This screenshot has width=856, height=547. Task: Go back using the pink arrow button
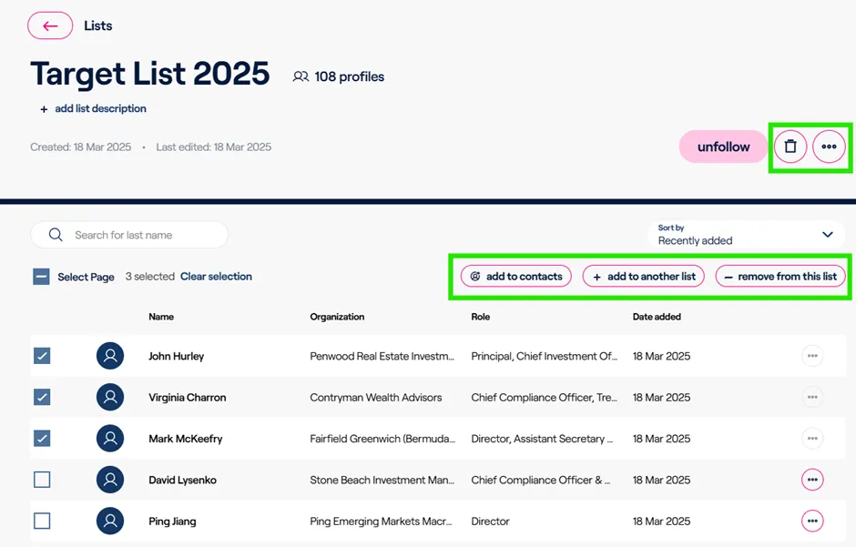click(x=50, y=25)
